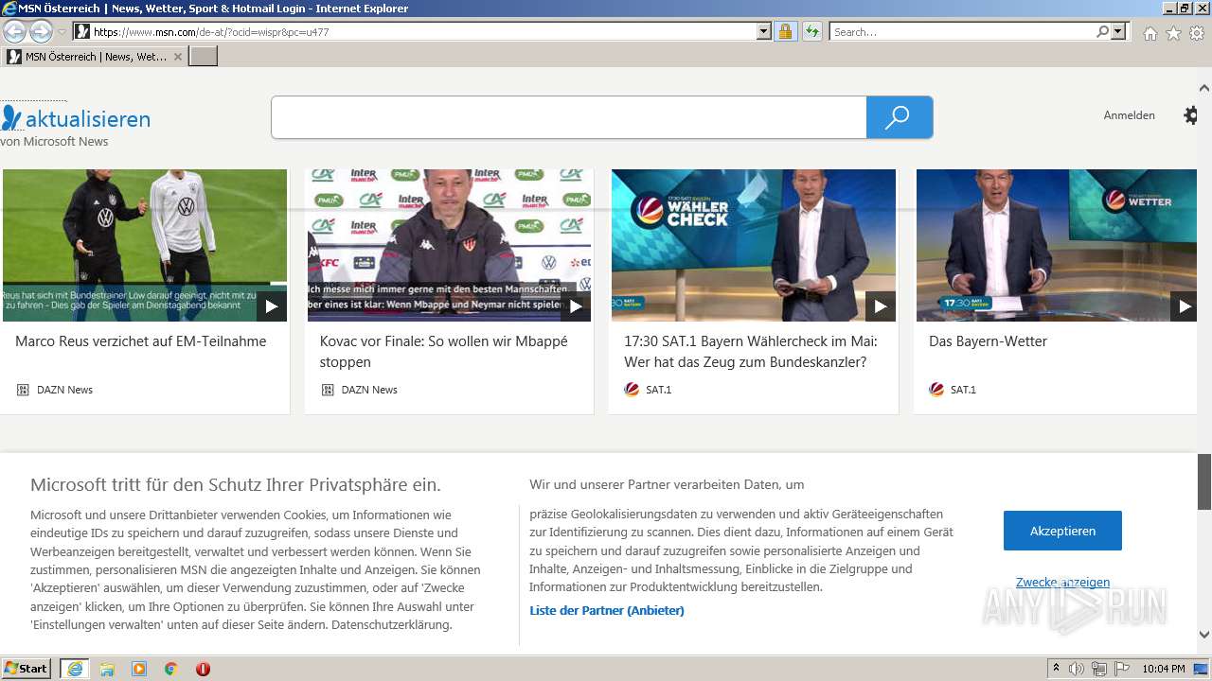
Task: Click the Action Center flag icon
Action: pyautogui.click(x=1120, y=669)
